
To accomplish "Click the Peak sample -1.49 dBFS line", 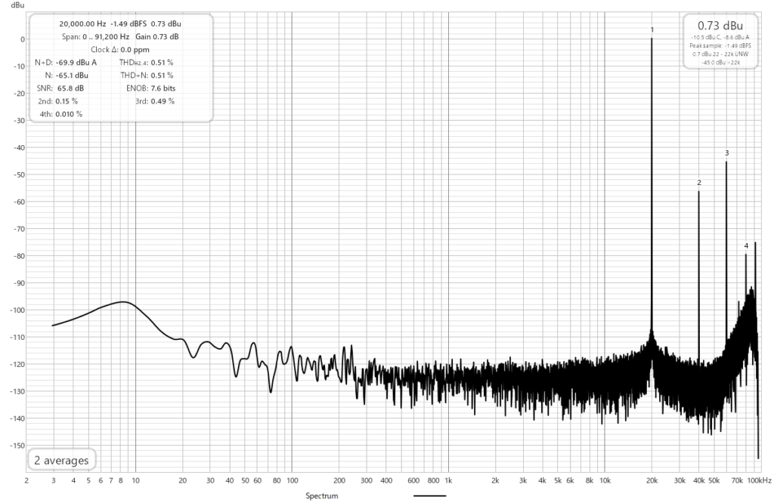I will [x=720, y=46].
